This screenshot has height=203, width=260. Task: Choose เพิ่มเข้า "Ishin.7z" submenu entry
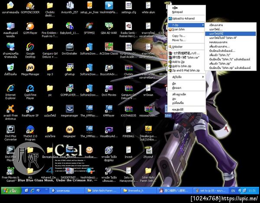231,55
